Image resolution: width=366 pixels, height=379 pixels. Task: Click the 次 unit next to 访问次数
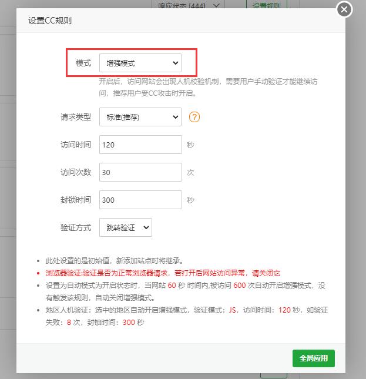coord(190,172)
